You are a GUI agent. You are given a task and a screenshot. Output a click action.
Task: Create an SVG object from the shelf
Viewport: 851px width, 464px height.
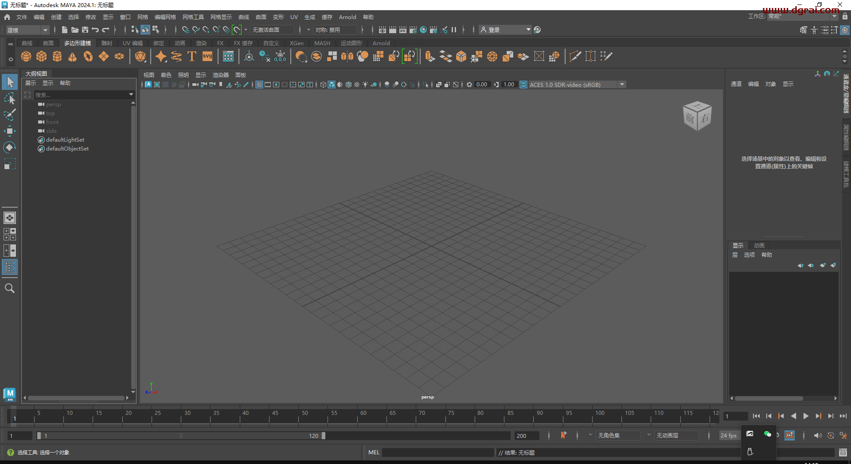tap(207, 56)
